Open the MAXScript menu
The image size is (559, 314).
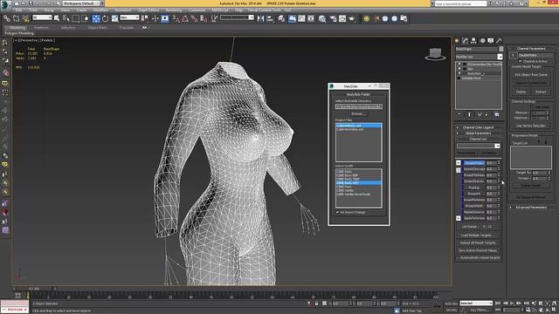coord(220,10)
